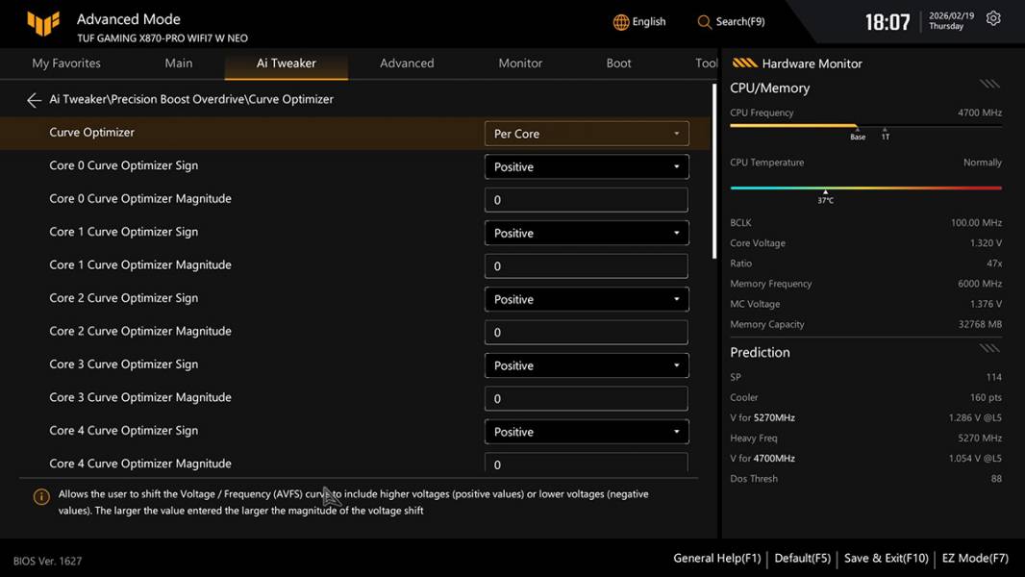Open the Core 4 Curve Optimizer Sign dropdown
This screenshot has width=1025, height=577.
pos(587,432)
